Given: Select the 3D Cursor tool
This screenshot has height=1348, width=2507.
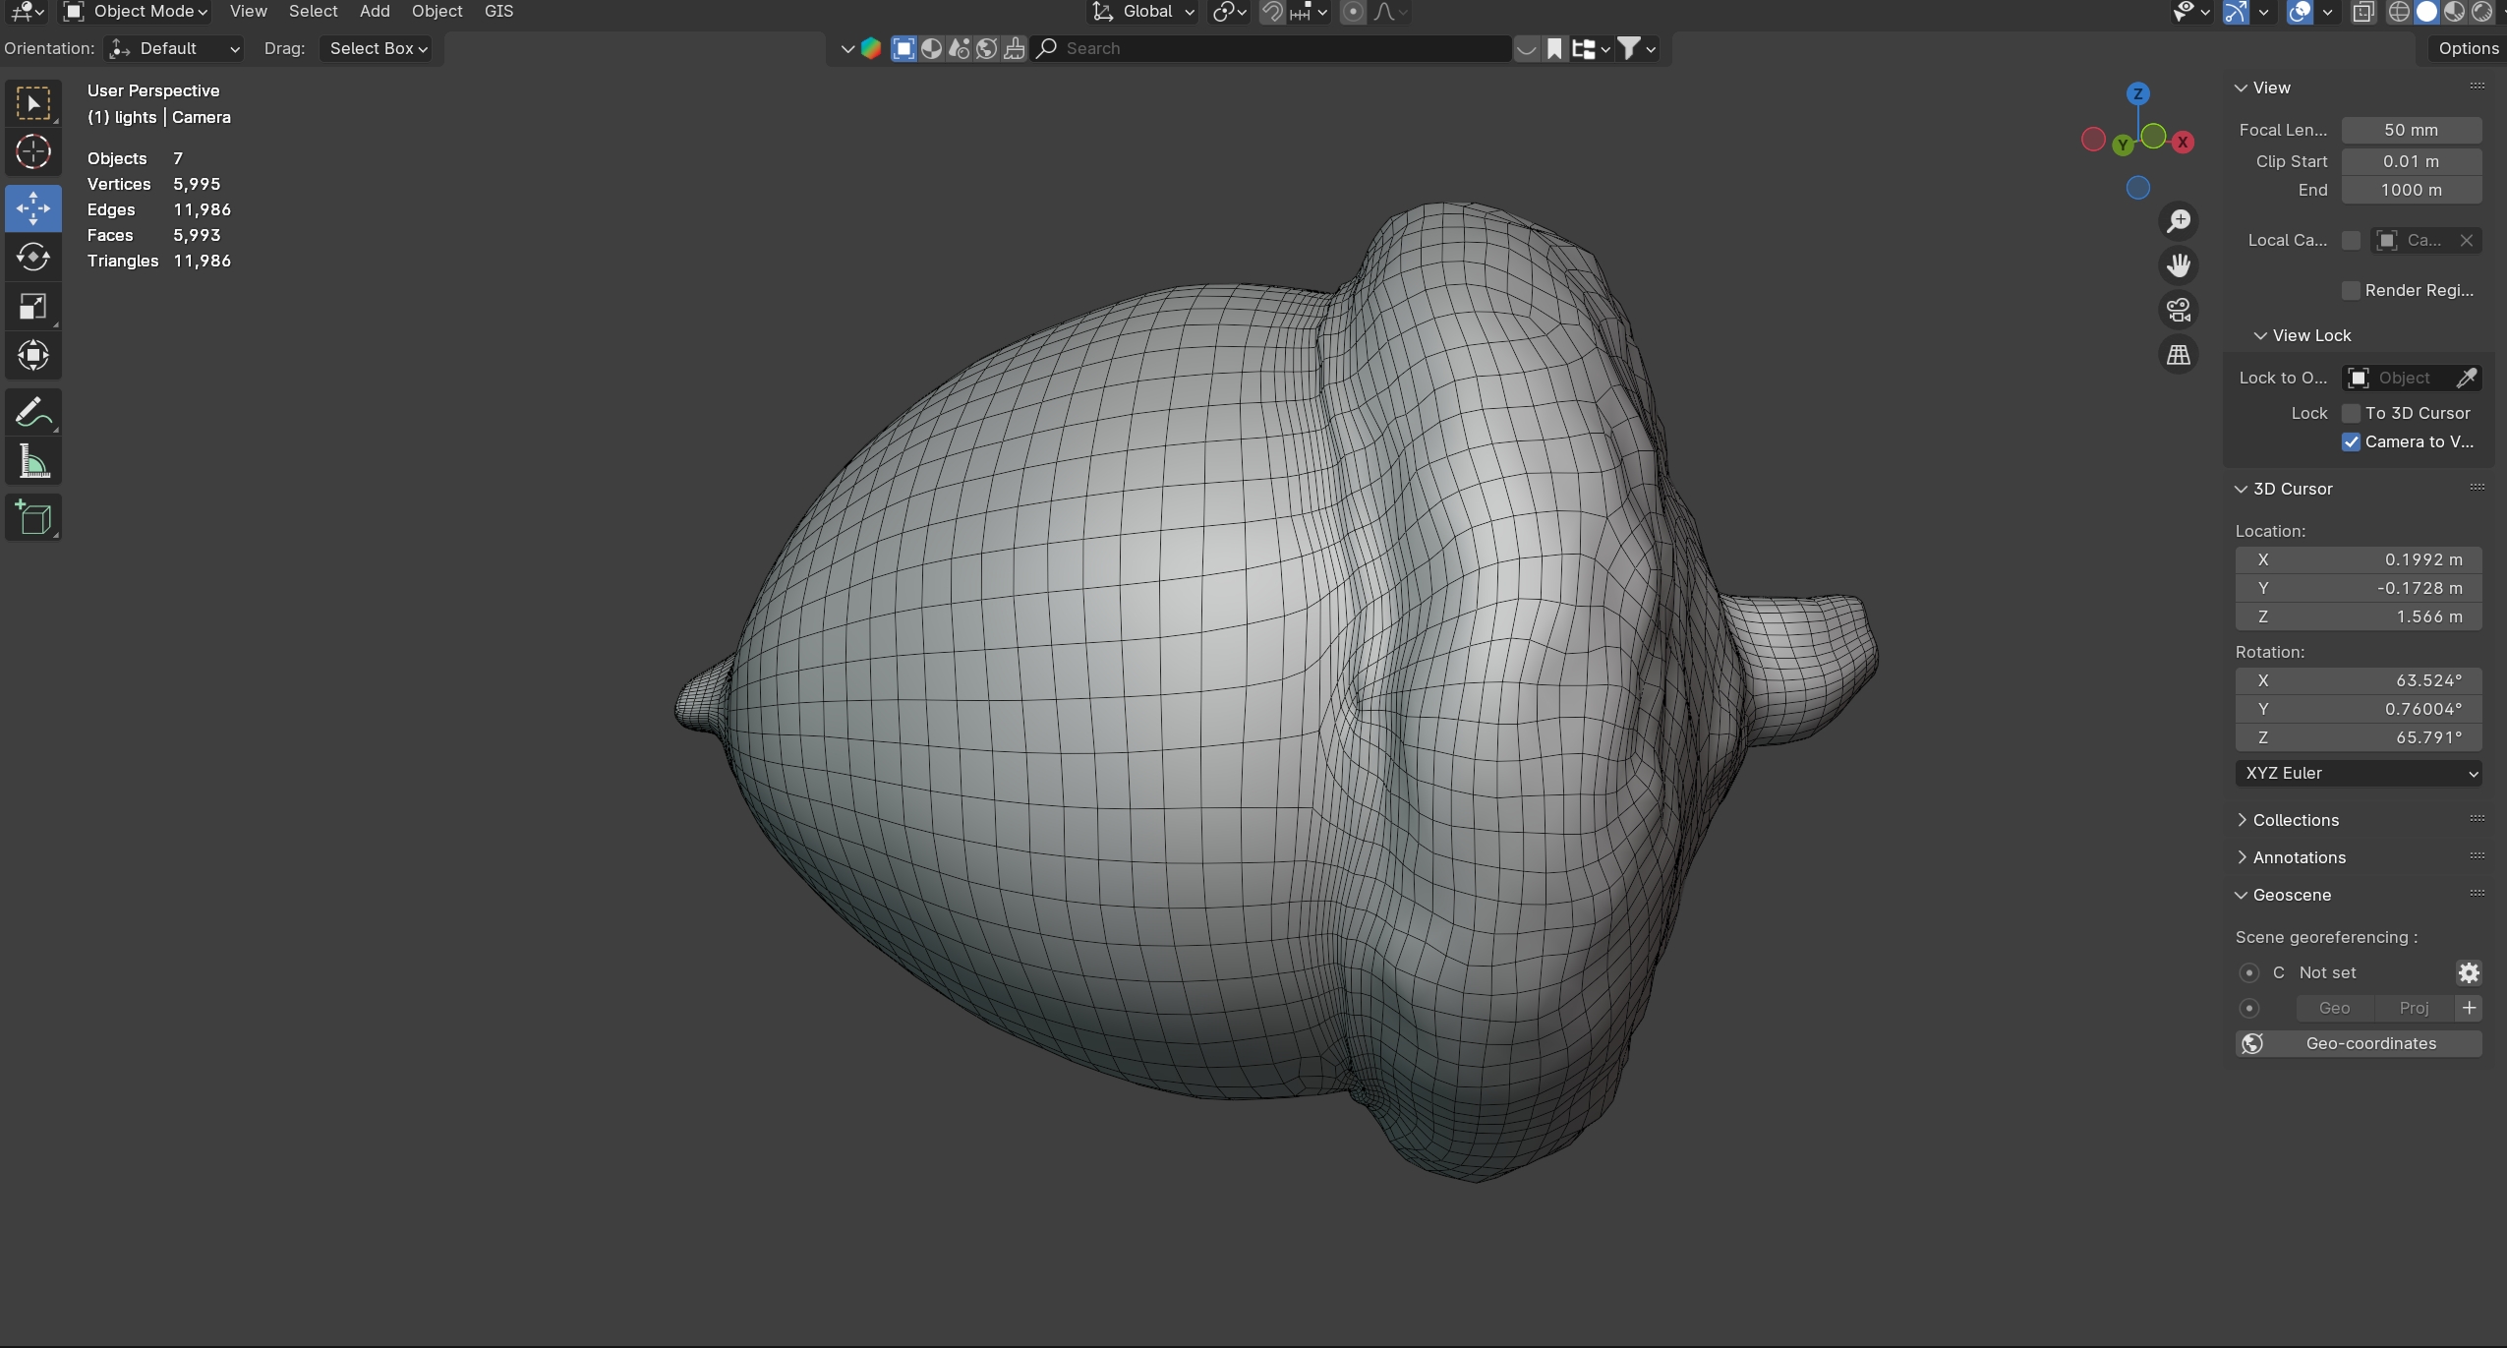Looking at the screenshot, I should tap(32, 152).
